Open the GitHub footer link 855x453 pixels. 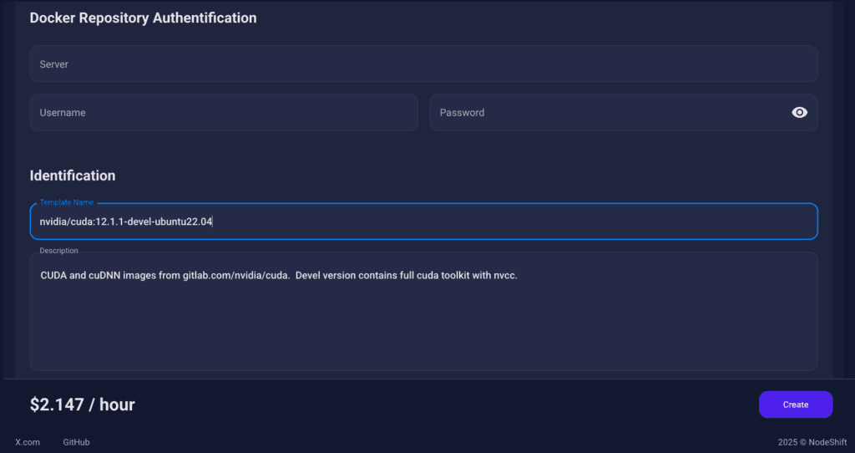click(76, 442)
